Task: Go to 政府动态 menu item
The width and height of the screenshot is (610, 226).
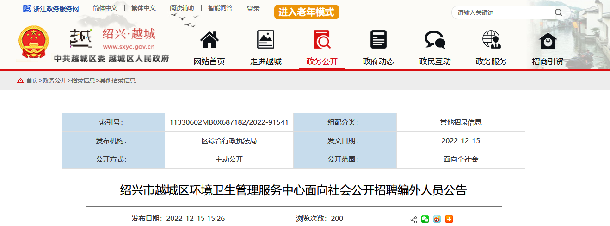Action: tap(379, 61)
